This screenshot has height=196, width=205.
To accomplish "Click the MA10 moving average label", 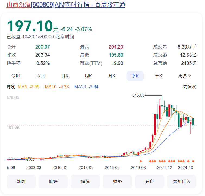I will 57,87.
